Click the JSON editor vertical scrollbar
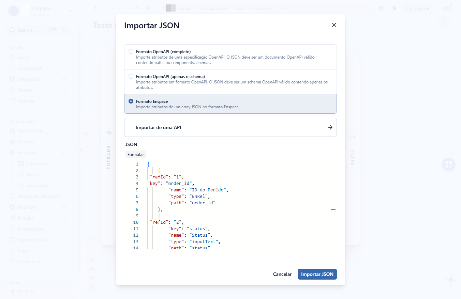Image resolution: width=461 pixels, height=299 pixels. 333,205
